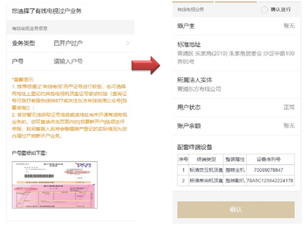Click the 正常 status value

(x=289, y=107)
